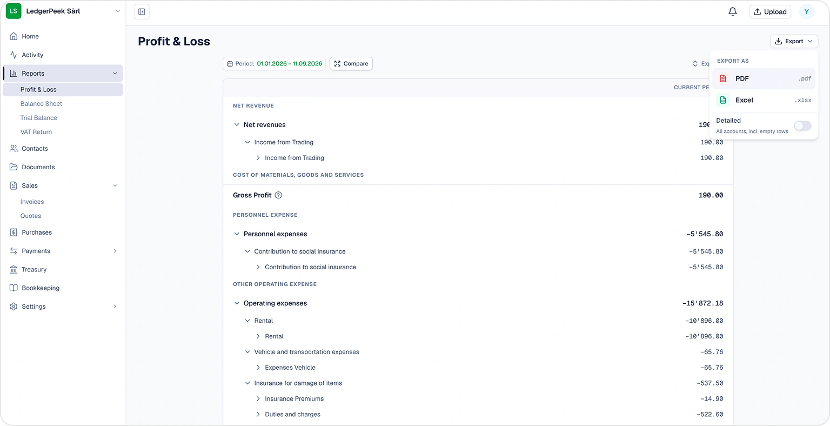Click the Contacts people icon
The width and height of the screenshot is (830, 426).
click(14, 148)
